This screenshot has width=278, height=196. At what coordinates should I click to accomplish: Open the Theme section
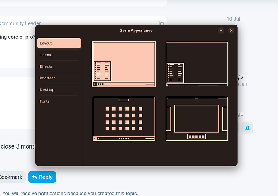click(x=59, y=55)
